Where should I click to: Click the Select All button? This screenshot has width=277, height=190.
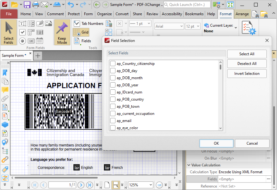[247, 54]
